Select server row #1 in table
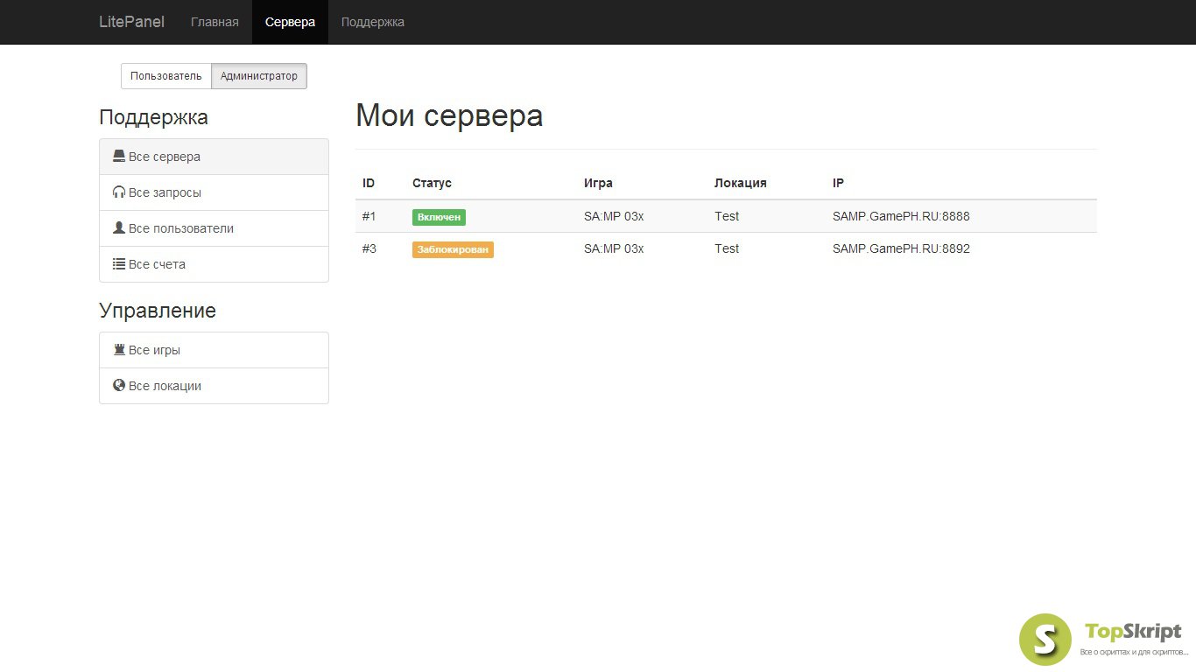This screenshot has width=1196, height=672. 369,216
